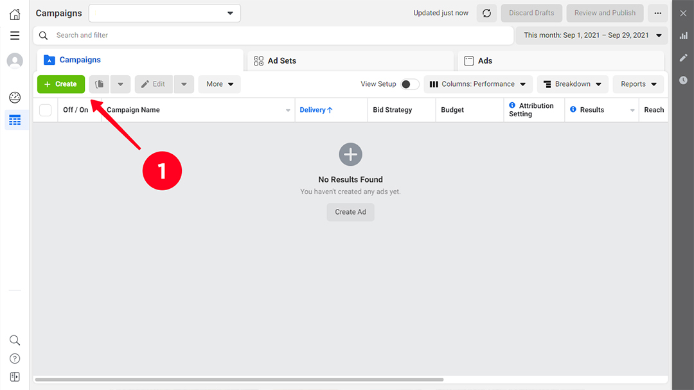Click the Results column header text
The image size is (694, 390).
[x=592, y=110]
